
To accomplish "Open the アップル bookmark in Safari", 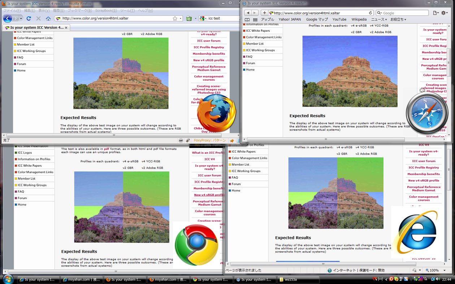I will [268, 19].
